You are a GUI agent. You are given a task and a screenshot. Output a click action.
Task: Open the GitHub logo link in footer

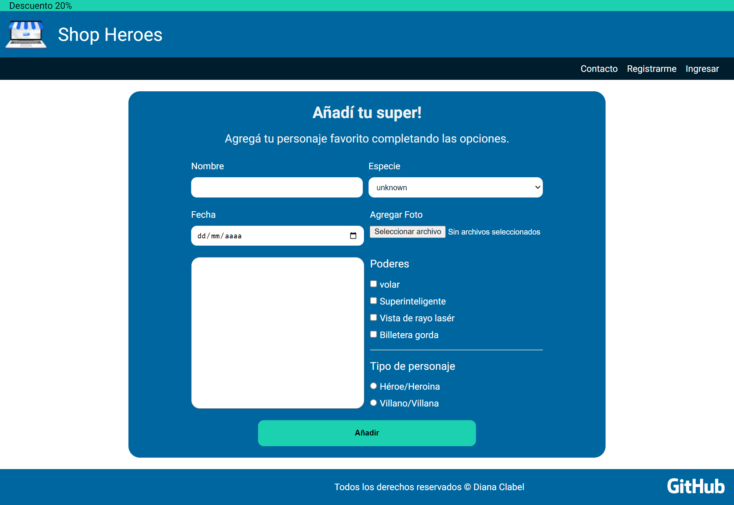[695, 486]
